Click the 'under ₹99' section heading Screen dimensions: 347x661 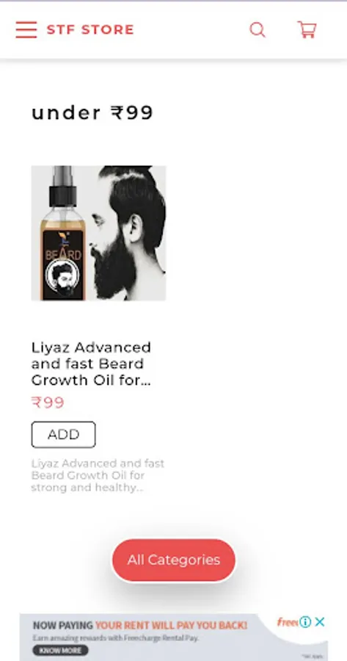point(92,113)
